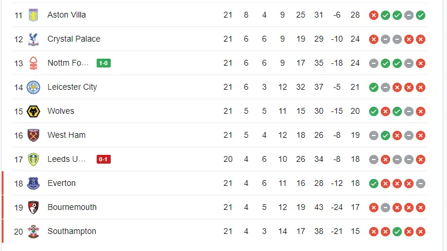This screenshot has width=447, height=251.
Task: Open Nottm Forest's green 1-0 score badge
Action: click(104, 63)
